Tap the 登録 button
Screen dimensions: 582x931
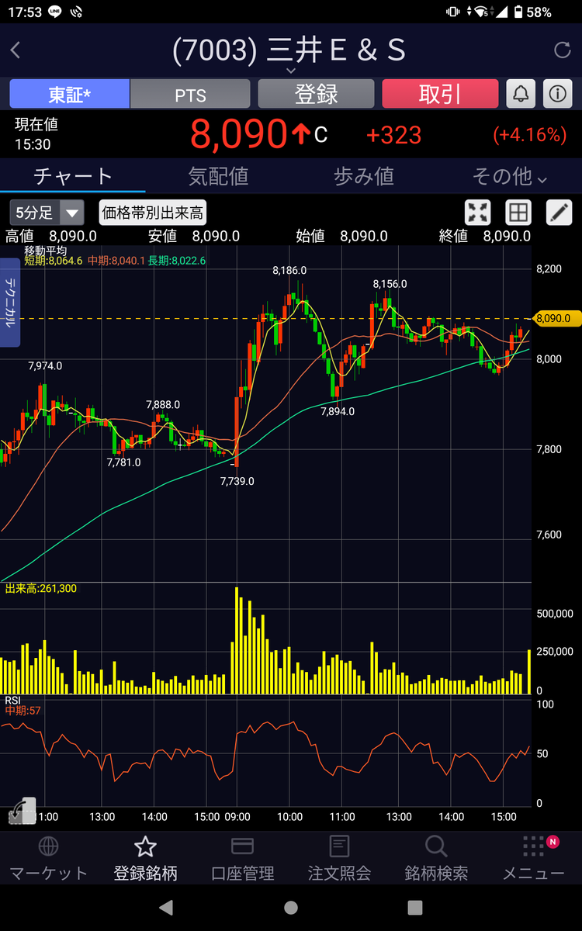tap(316, 94)
